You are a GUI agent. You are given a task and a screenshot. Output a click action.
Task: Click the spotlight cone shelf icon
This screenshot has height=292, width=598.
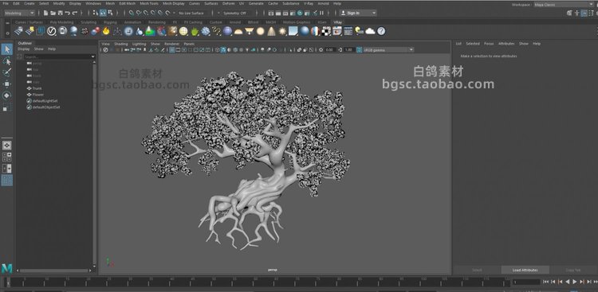[x=271, y=31]
